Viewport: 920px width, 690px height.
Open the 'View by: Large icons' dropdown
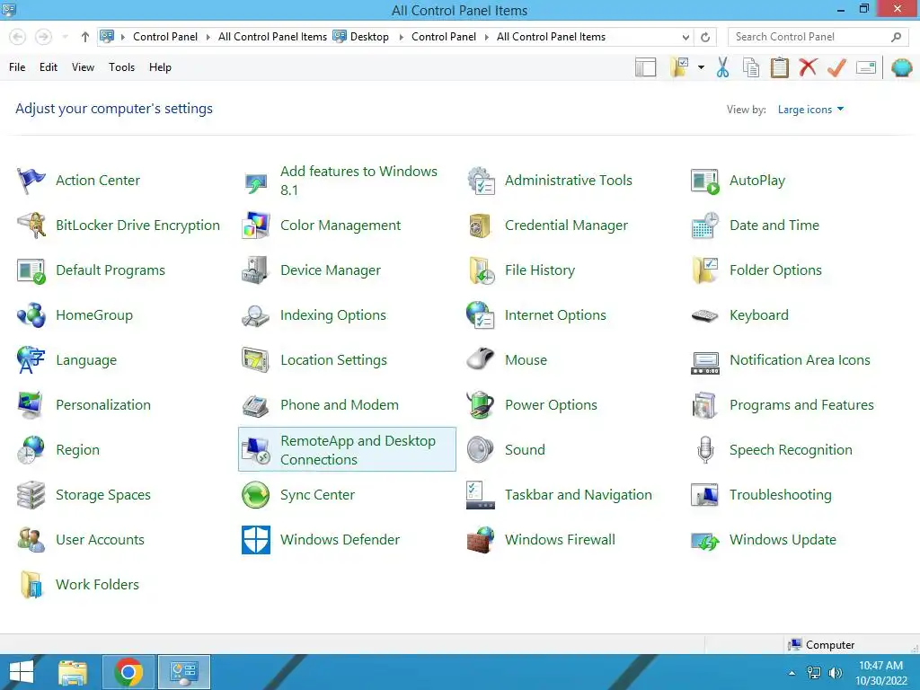click(x=811, y=110)
